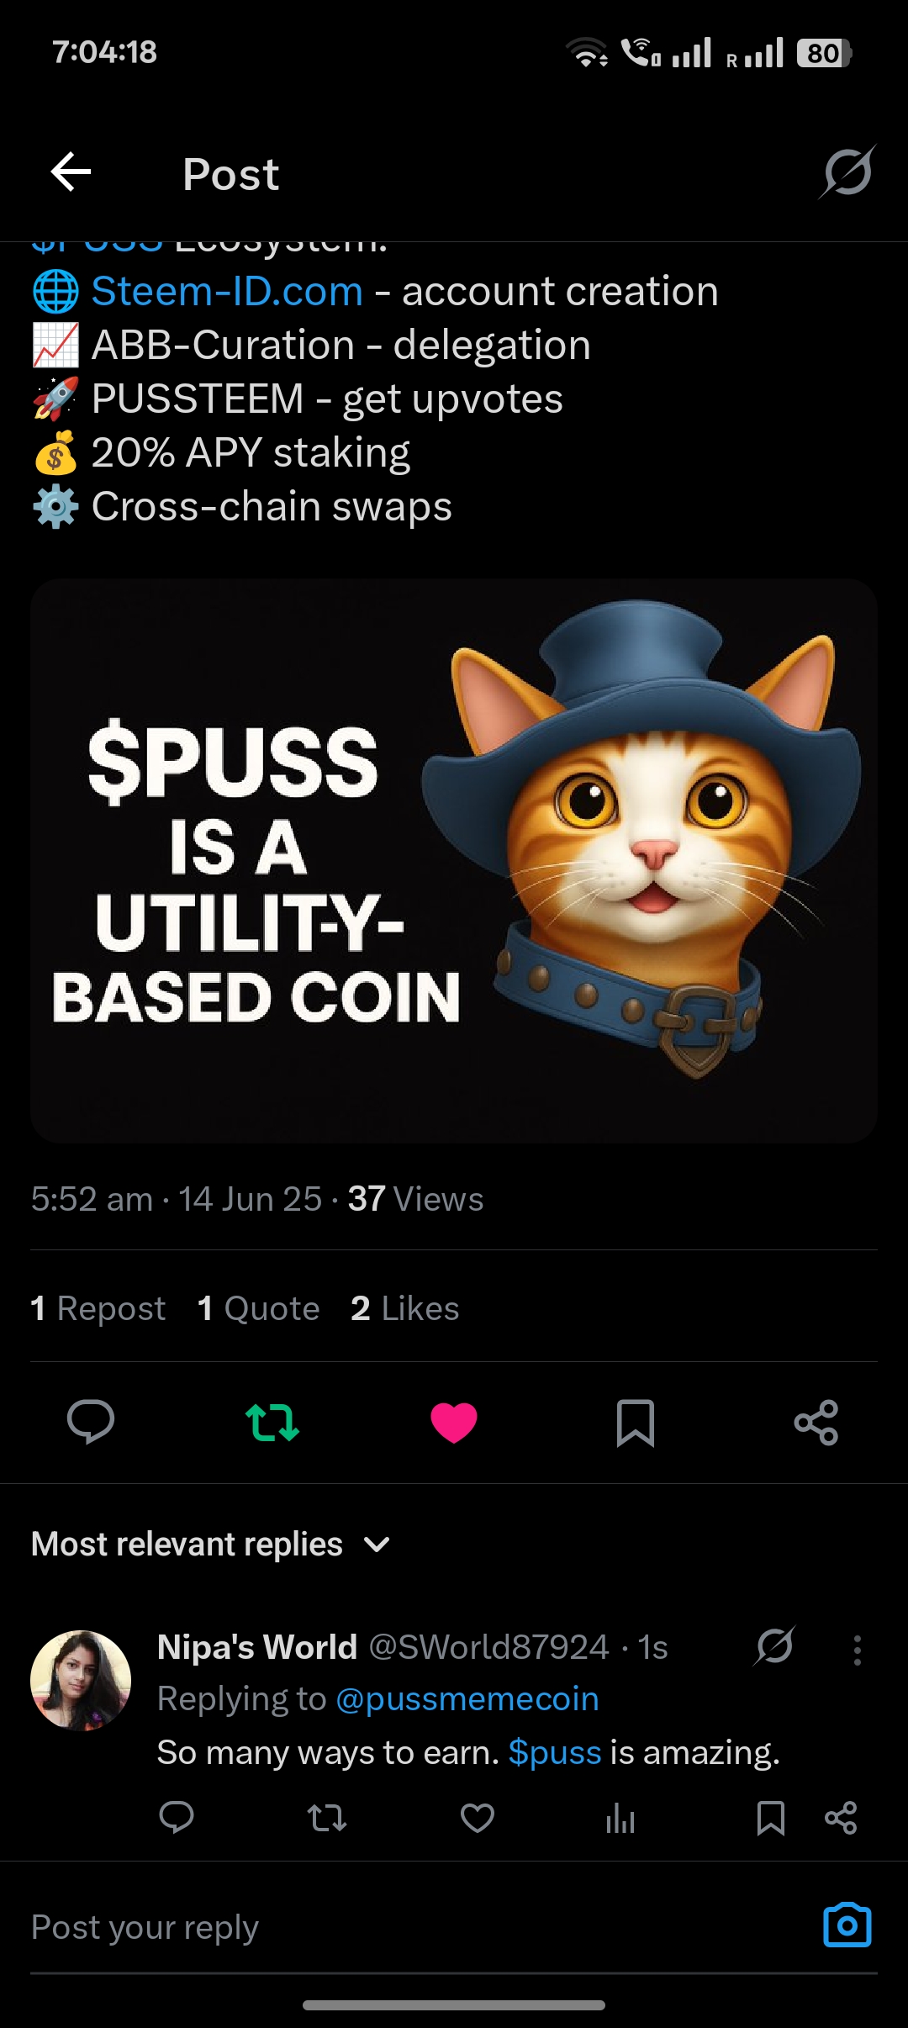Go back using the arrow icon

(x=71, y=172)
